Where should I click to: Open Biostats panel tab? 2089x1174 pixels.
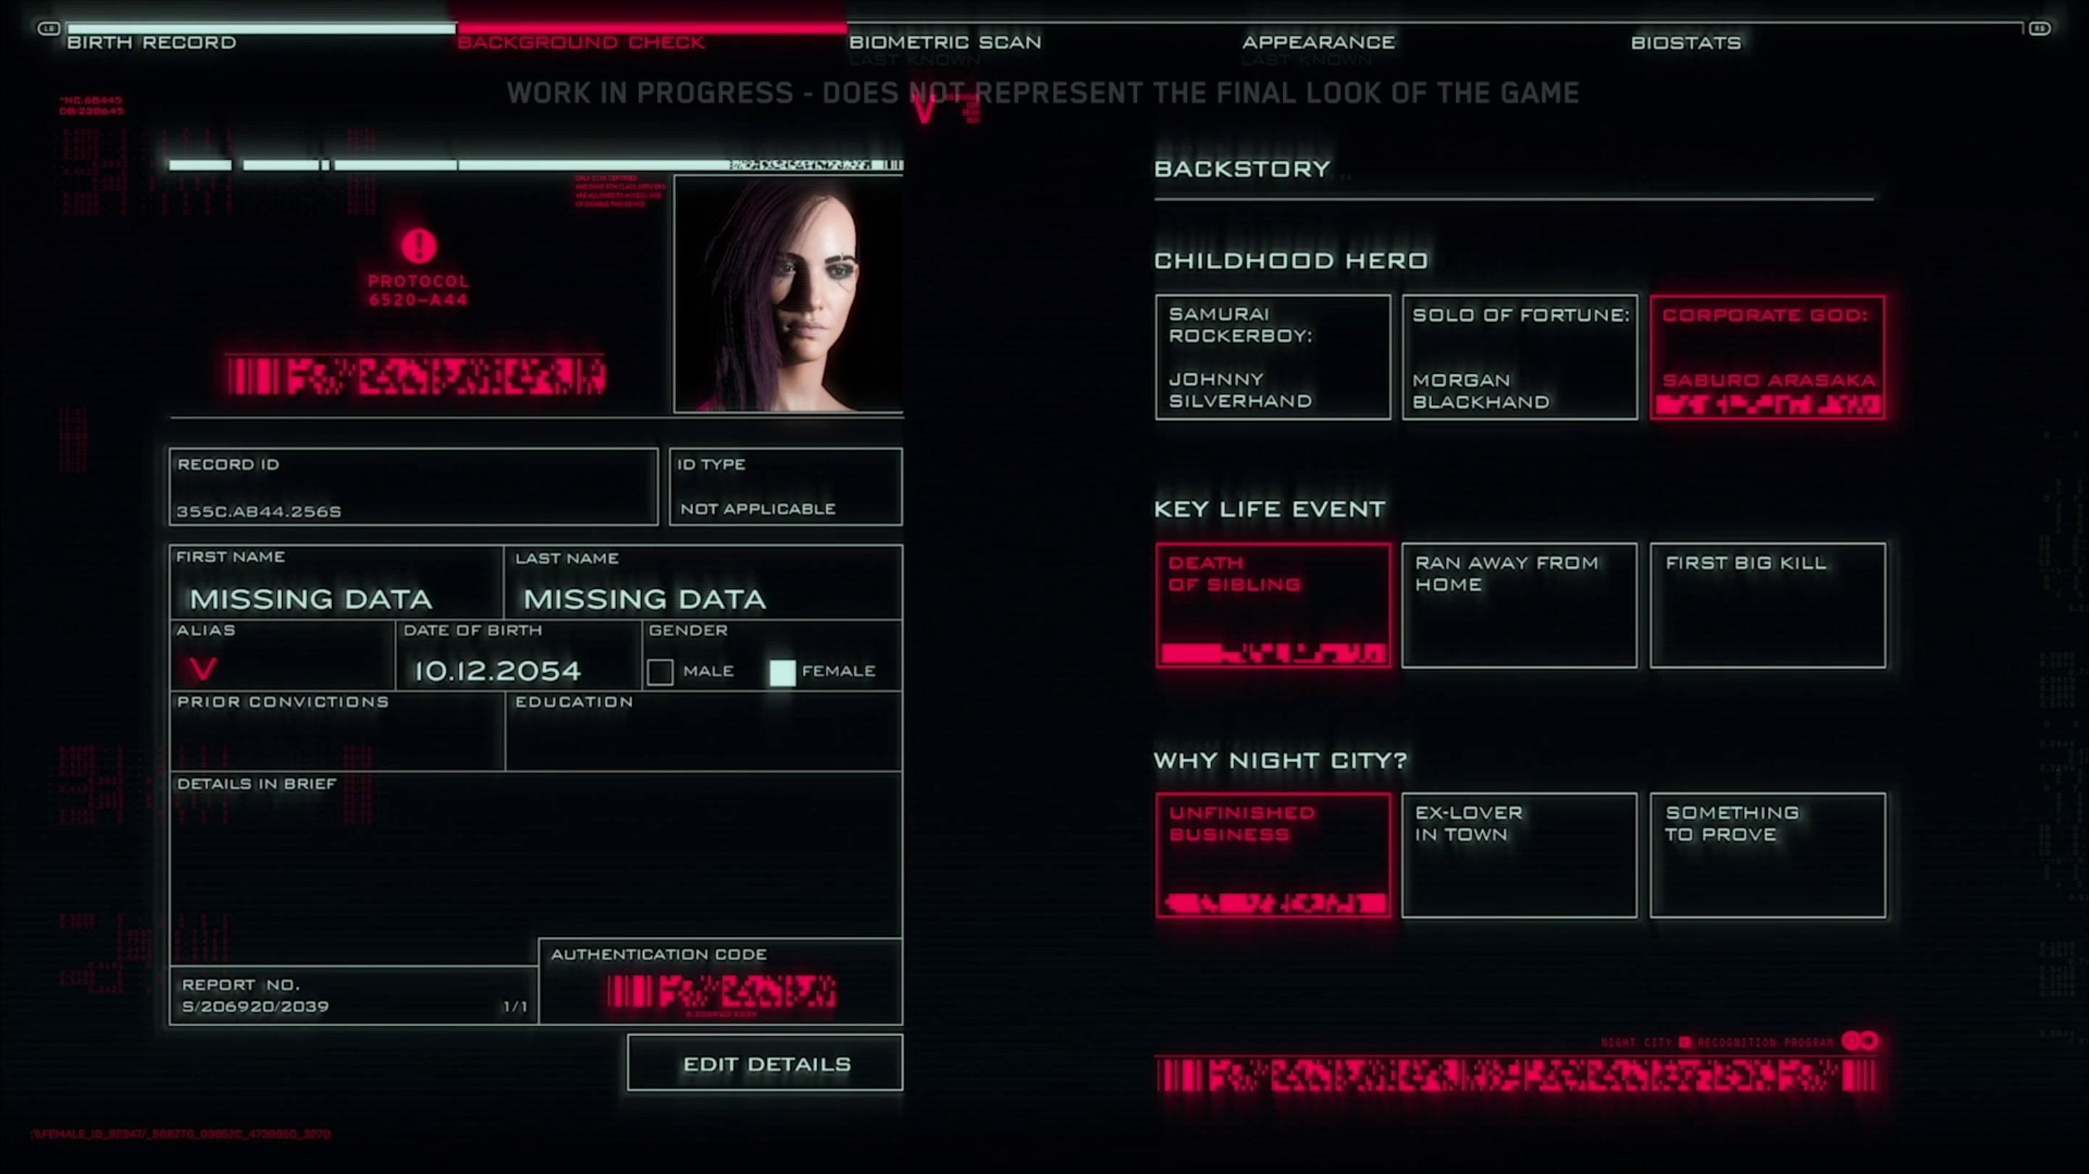coord(1686,41)
